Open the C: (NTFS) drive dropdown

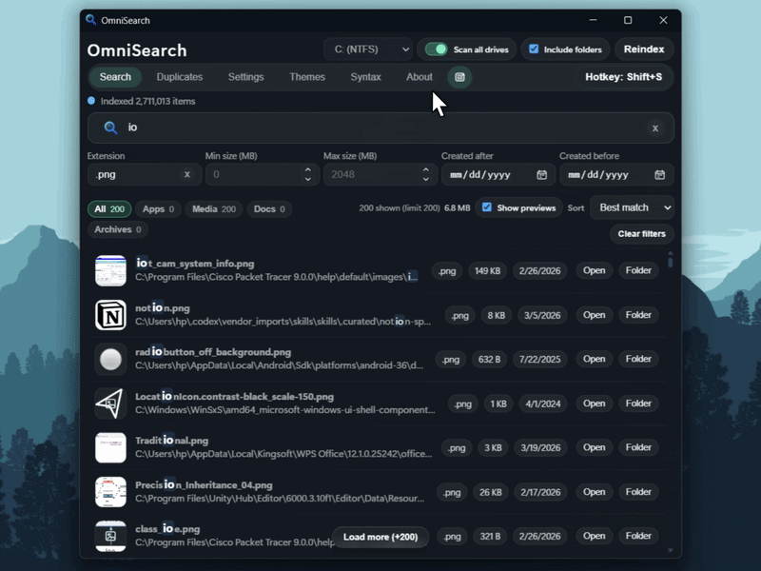368,49
